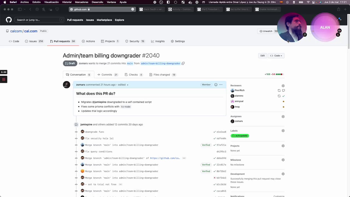Open the Conversation tab
Viewport: 350px width, 197px height.
pos(78,75)
